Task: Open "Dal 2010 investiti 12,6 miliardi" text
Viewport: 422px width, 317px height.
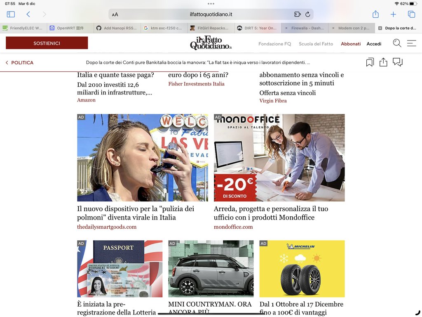Action: 115,88
